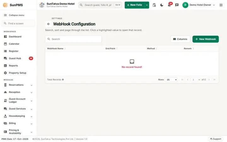Click the Guest Account Ledger icon
This screenshot has width=227, height=142.
point(5,100)
